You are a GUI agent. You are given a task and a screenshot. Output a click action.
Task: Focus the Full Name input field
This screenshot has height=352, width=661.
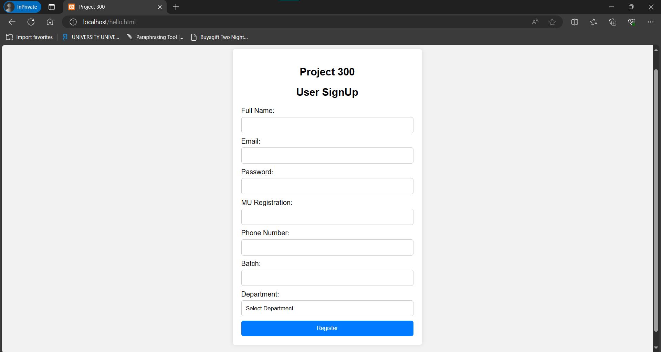pyautogui.click(x=327, y=125)
